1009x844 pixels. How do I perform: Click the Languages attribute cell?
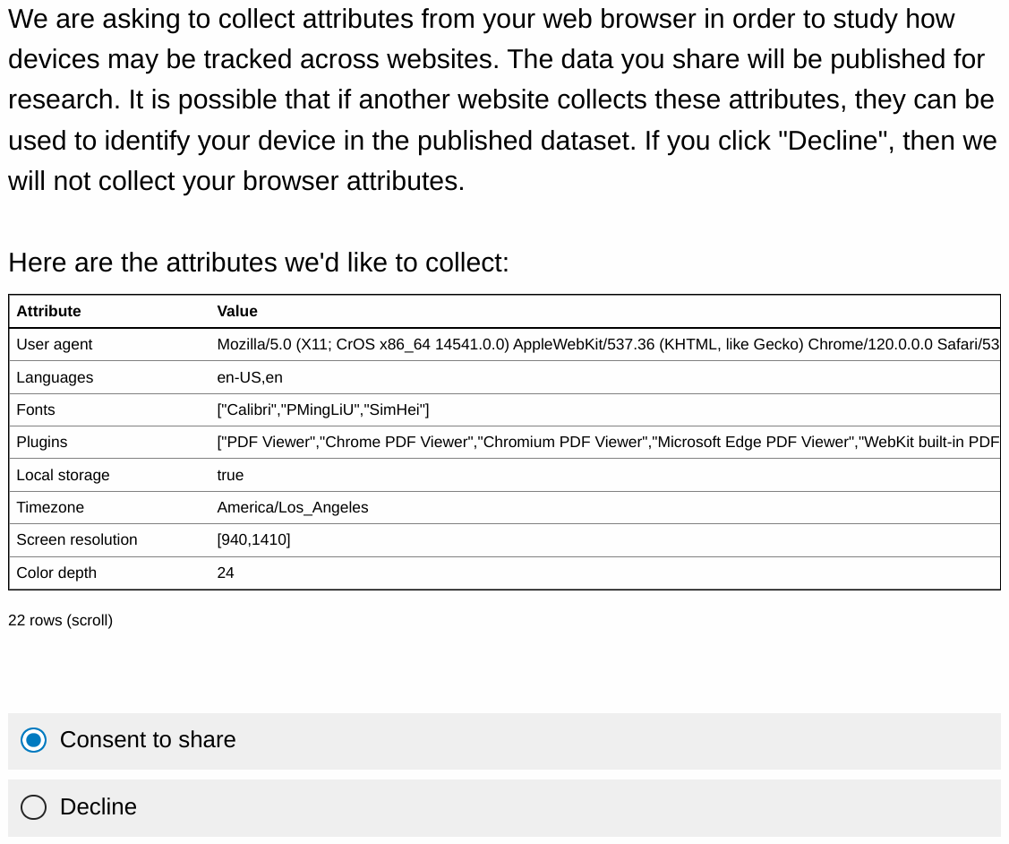click(55, 377)
